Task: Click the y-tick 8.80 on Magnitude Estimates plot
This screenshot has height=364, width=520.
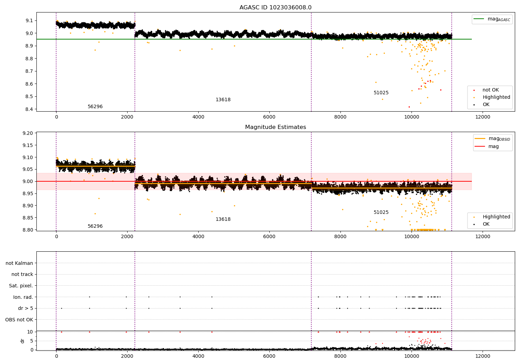Action: pyautogui.click(x=28, y=230)
